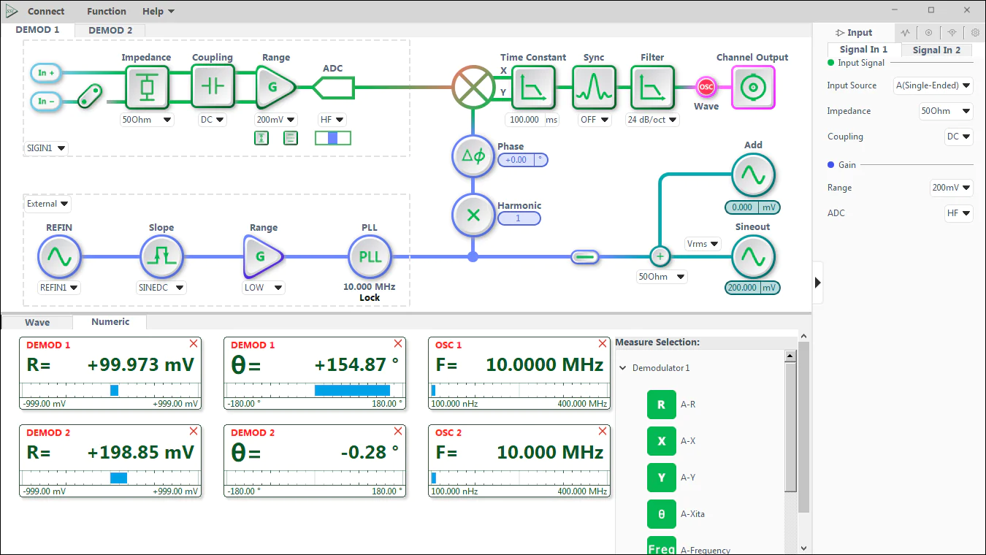Click the Coupling capacitor block icon

[x=213, y=87]
